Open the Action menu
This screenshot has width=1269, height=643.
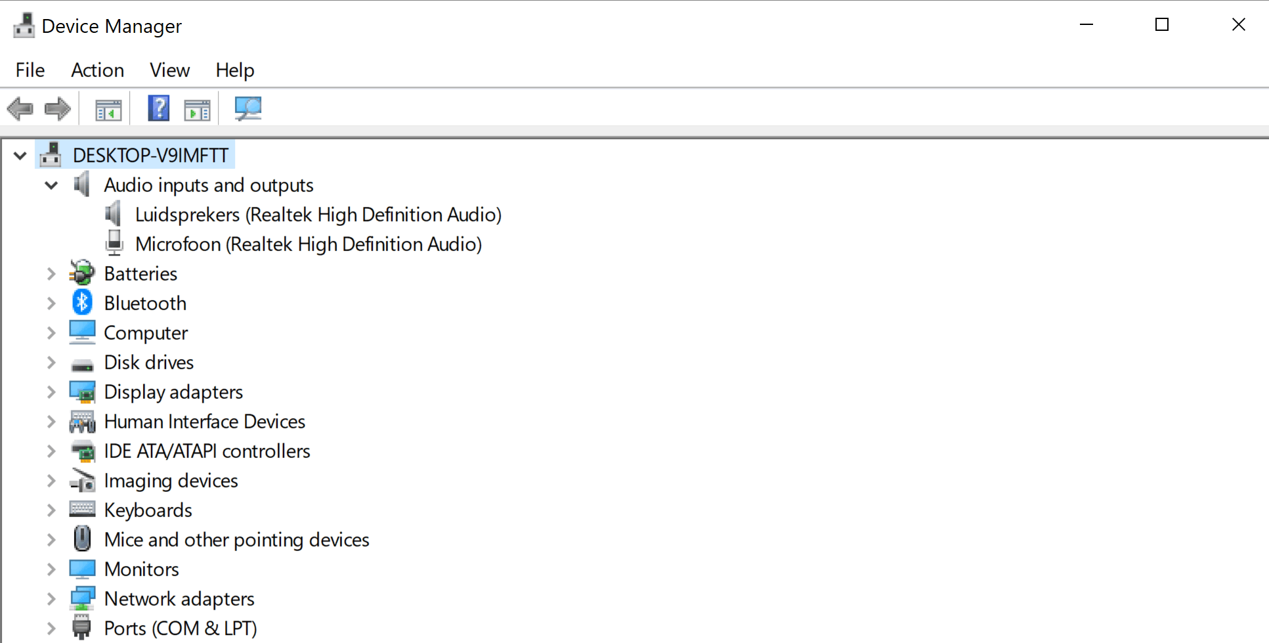[97, 70]
